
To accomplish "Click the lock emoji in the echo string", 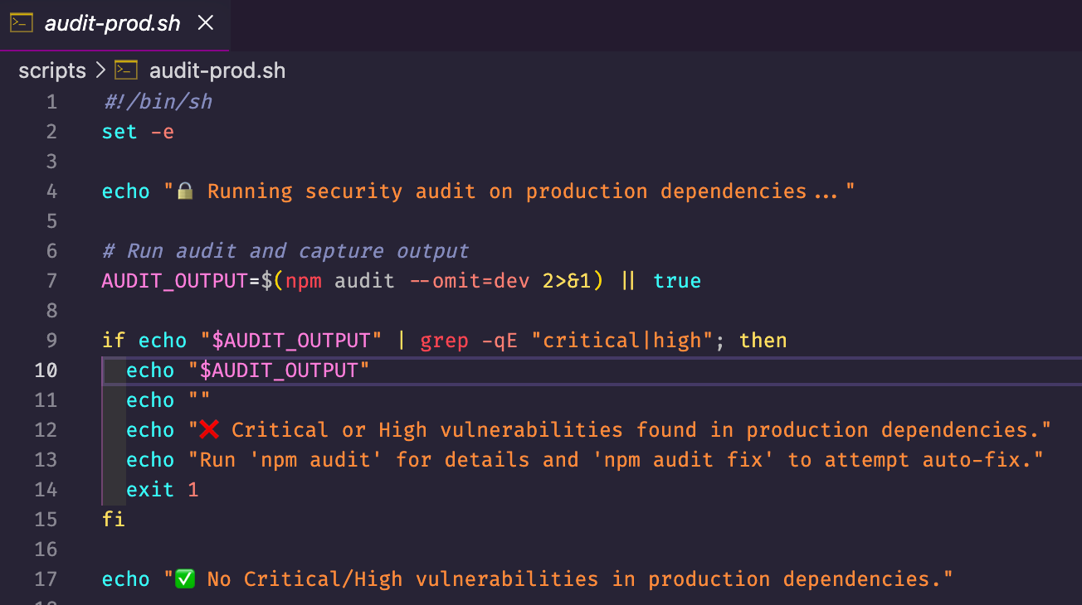I will click(185, 191).
